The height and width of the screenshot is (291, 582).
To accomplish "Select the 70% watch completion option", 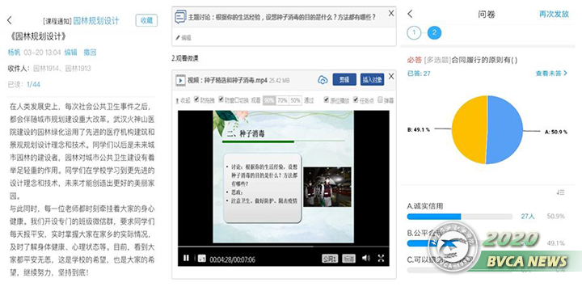I will coord(282,100).
